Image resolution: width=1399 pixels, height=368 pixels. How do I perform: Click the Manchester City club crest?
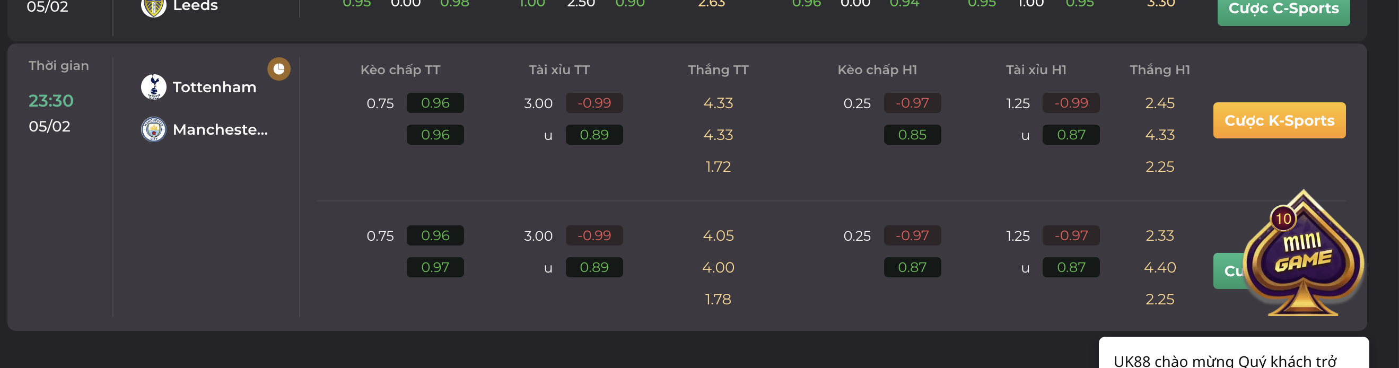coord(154,129)
